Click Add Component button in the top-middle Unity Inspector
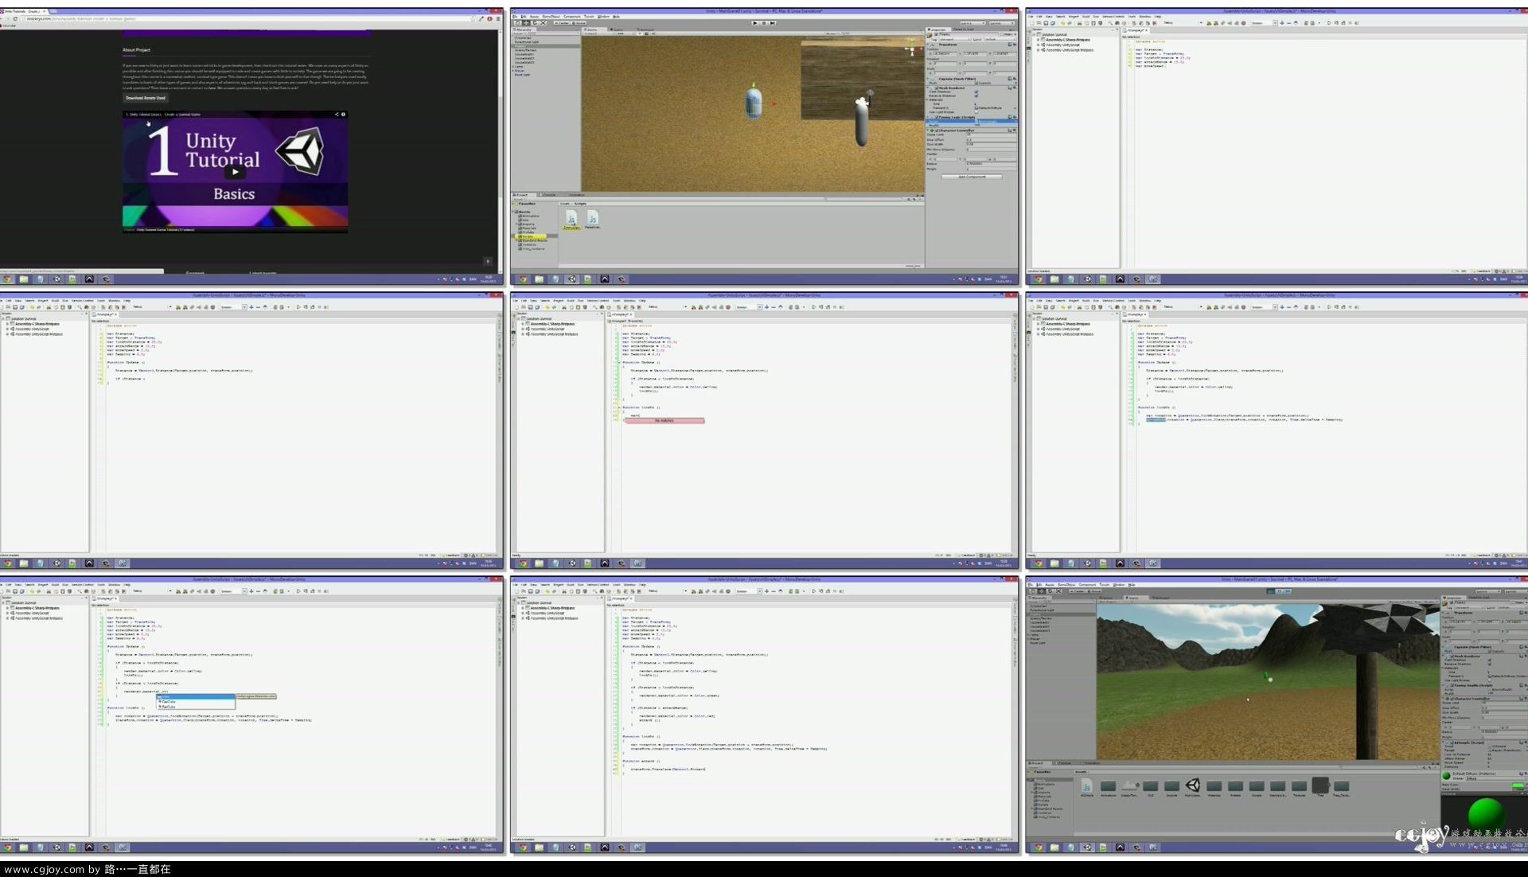The image size is (1528, 877). [972, 177]
